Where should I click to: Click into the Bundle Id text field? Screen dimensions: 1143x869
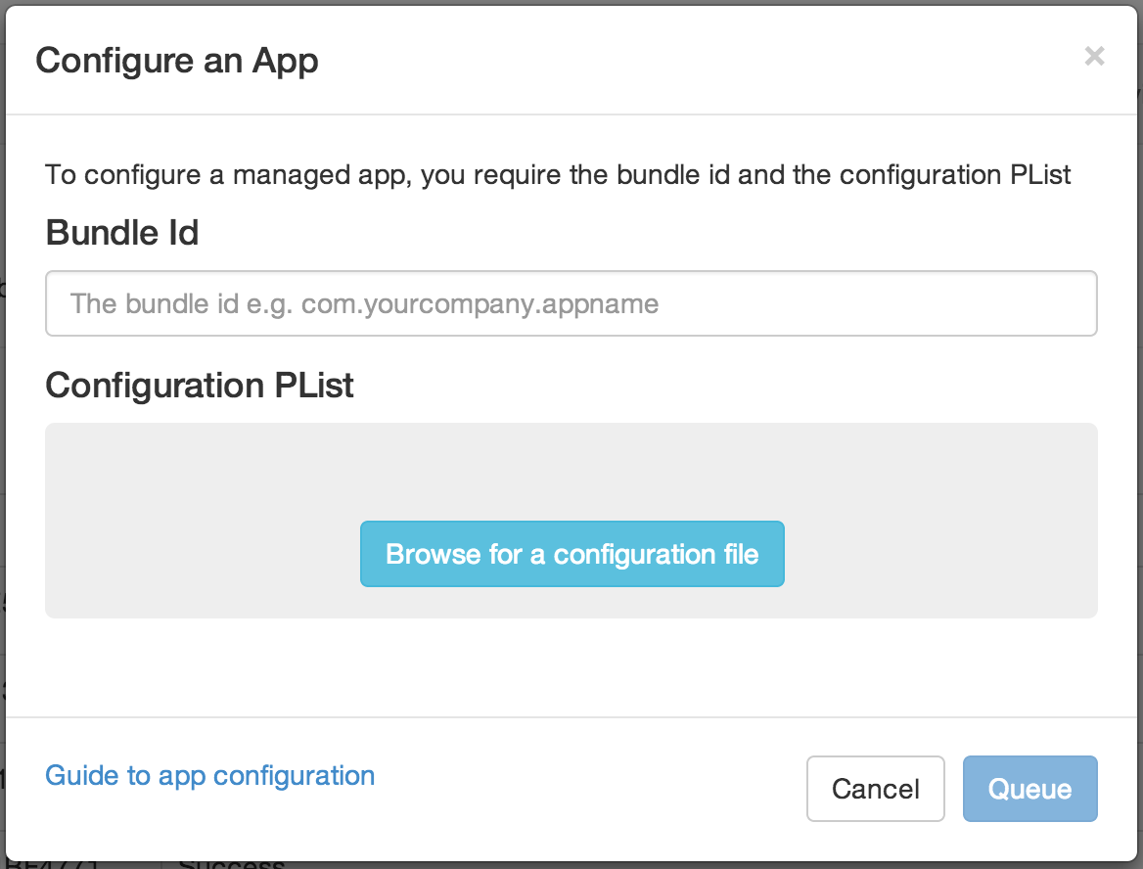coord(571,303)
